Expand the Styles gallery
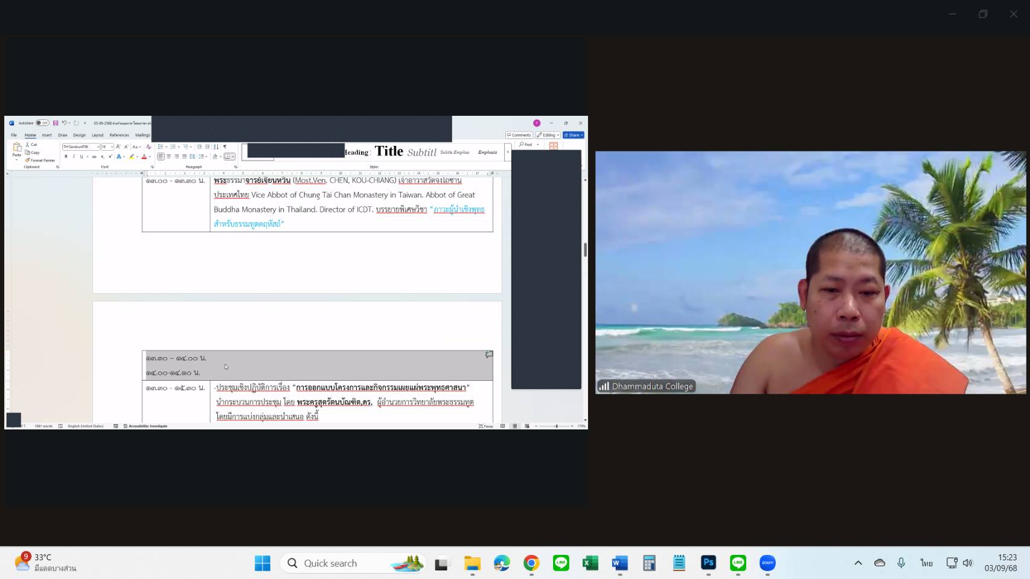1030x579 pixels. (508, 152)
